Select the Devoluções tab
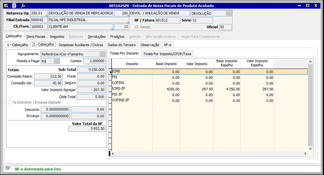The image size is (324, 175). 96,37
